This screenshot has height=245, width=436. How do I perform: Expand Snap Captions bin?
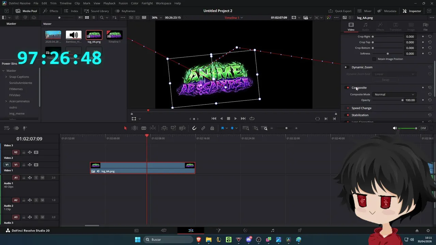coord(6,77)
